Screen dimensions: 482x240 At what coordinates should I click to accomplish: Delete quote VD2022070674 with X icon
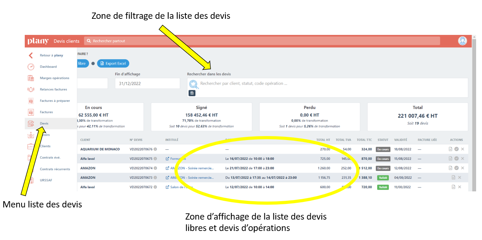[x=462, y=168]
